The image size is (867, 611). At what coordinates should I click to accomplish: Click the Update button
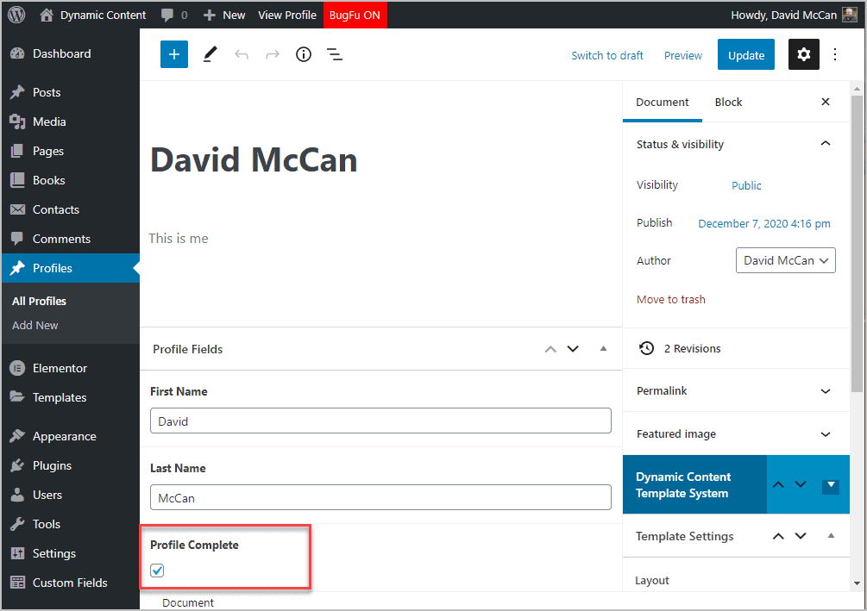click(746, 54)
